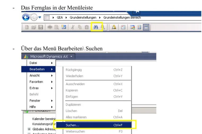Expand the breadcrumb arrow before Grundeinstellungen
Viewport: 202px width, 134px height.
click(x=66, y=18)
